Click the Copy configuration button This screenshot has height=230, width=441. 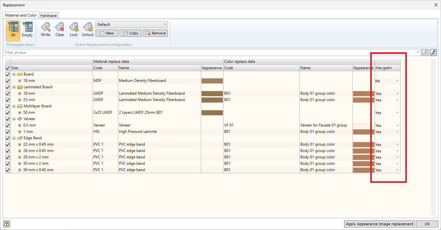131,33
